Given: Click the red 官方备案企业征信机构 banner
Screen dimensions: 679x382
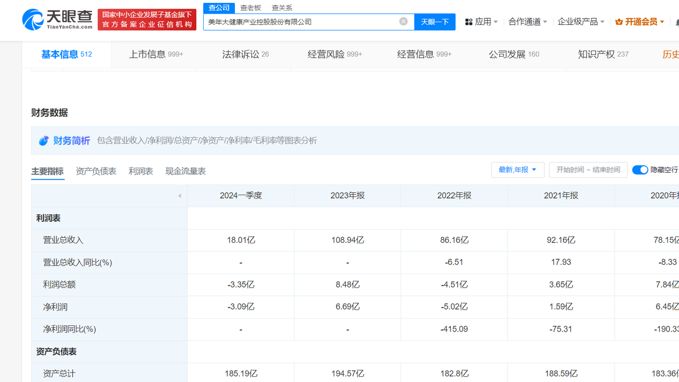Looking at the screenshot, I should pyautogui.click(x=147, y=20).
